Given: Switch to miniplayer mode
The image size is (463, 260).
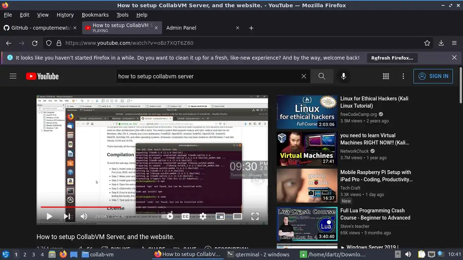Looking at the screenshot, I should (x=220, y=216).
